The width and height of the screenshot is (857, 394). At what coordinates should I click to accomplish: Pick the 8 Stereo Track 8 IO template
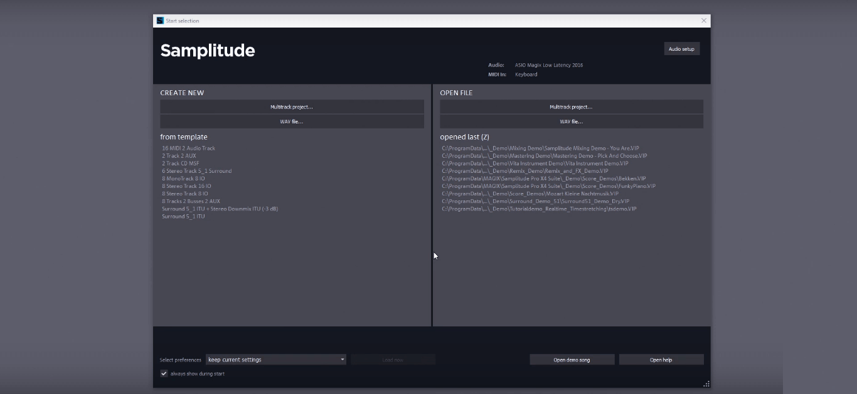185,194
